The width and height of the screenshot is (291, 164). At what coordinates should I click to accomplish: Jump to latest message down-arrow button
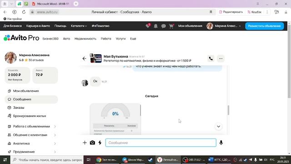[218, 127]
